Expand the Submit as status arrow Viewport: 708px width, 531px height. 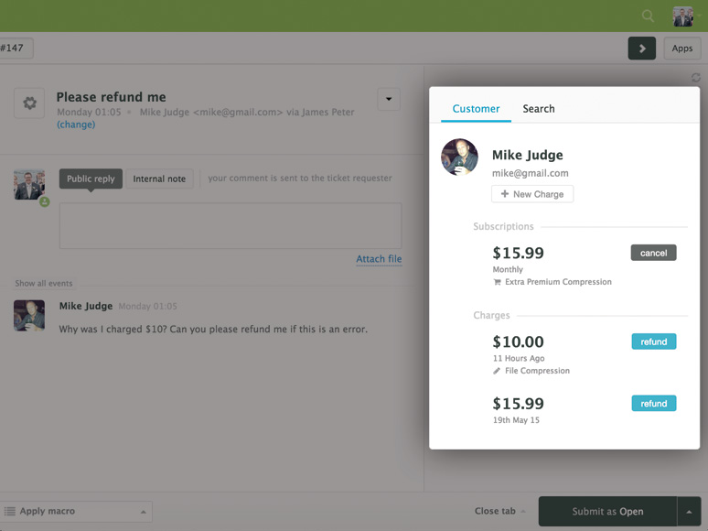tap(689, 512)
